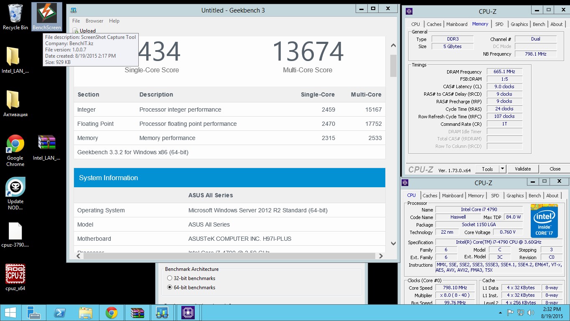Switch to Bench tab in upper CPU-Z
Image resolution: width=570 pixels, height=321 pixels.
click(539, 24)
